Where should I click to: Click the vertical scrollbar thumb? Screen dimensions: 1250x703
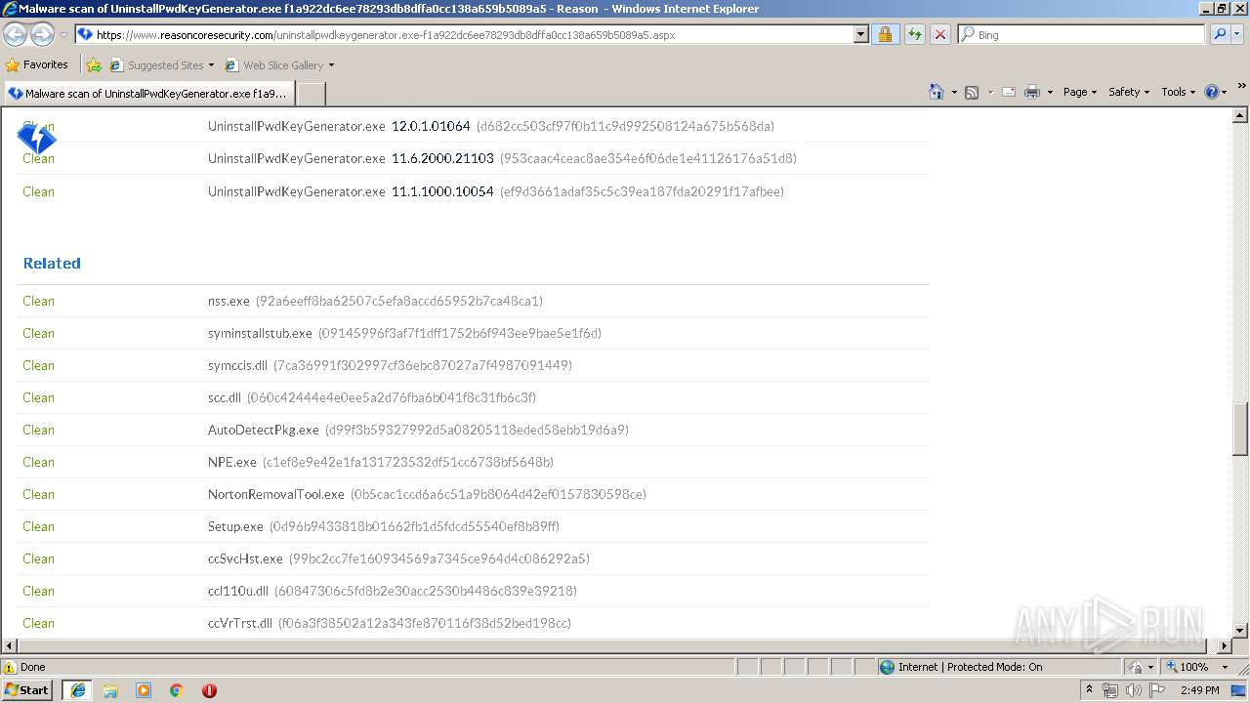point(1240,430)
